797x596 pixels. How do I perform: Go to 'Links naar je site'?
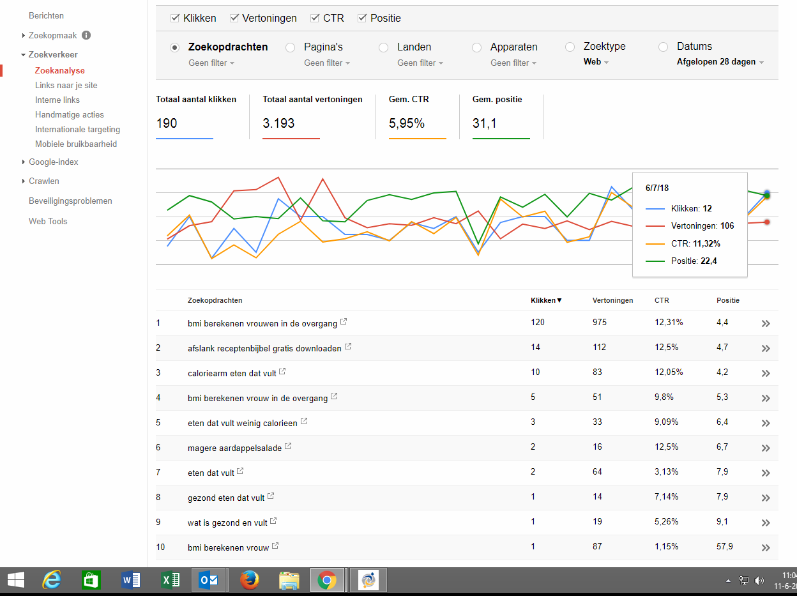pyautogui.click(x=66, y=86)
